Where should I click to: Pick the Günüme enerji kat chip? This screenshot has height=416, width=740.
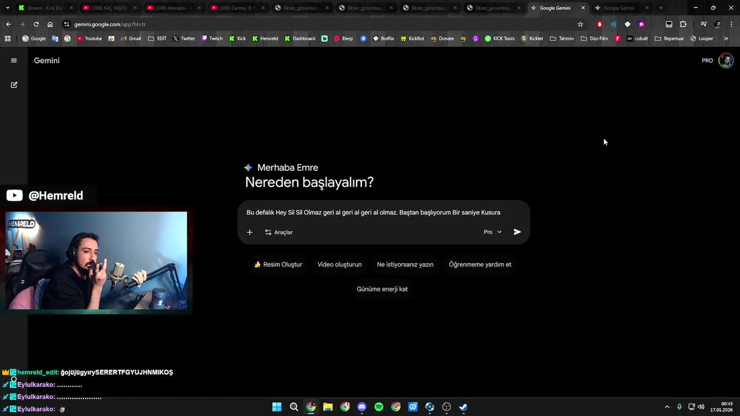pyautogui.click(x=382, y=289)
